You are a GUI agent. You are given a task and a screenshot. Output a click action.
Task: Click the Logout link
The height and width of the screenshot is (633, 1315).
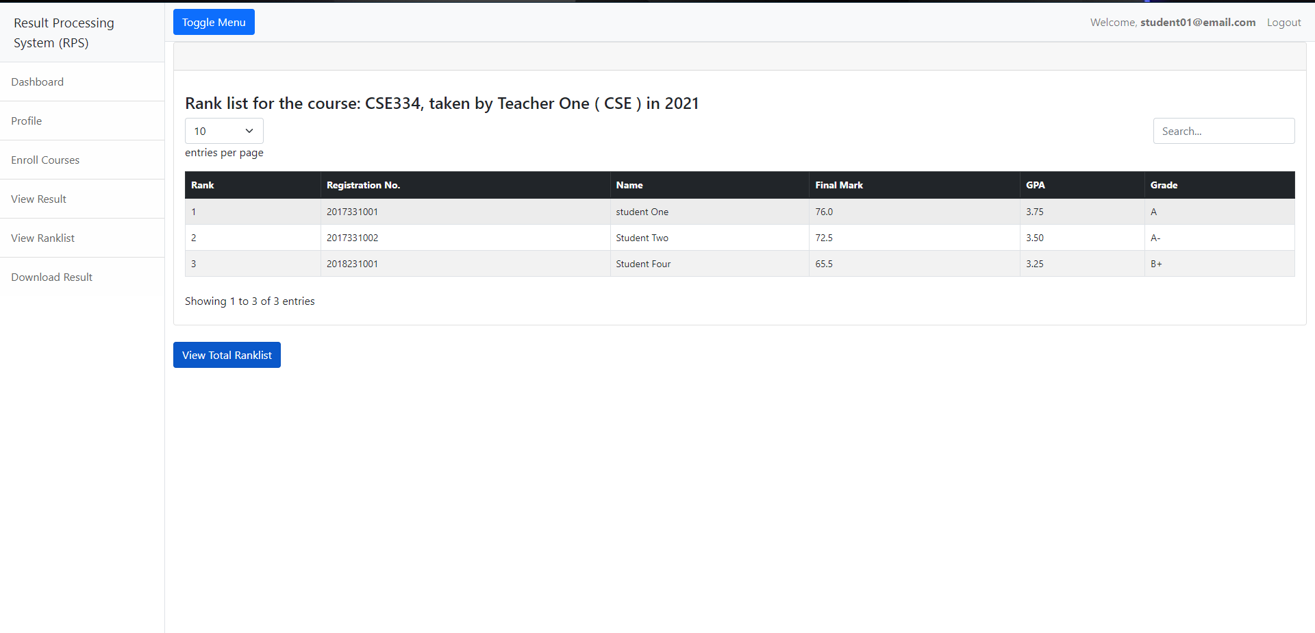coord(1283,22)
